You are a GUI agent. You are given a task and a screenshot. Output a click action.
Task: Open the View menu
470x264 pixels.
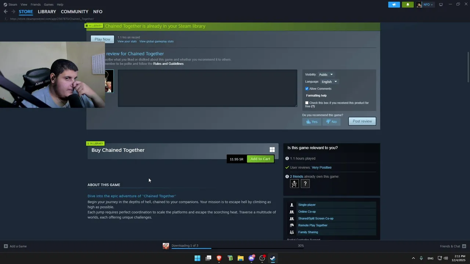pos(24,4)
